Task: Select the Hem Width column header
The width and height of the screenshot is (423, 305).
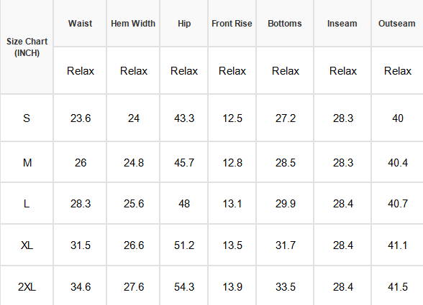Action: pos(133,24)
